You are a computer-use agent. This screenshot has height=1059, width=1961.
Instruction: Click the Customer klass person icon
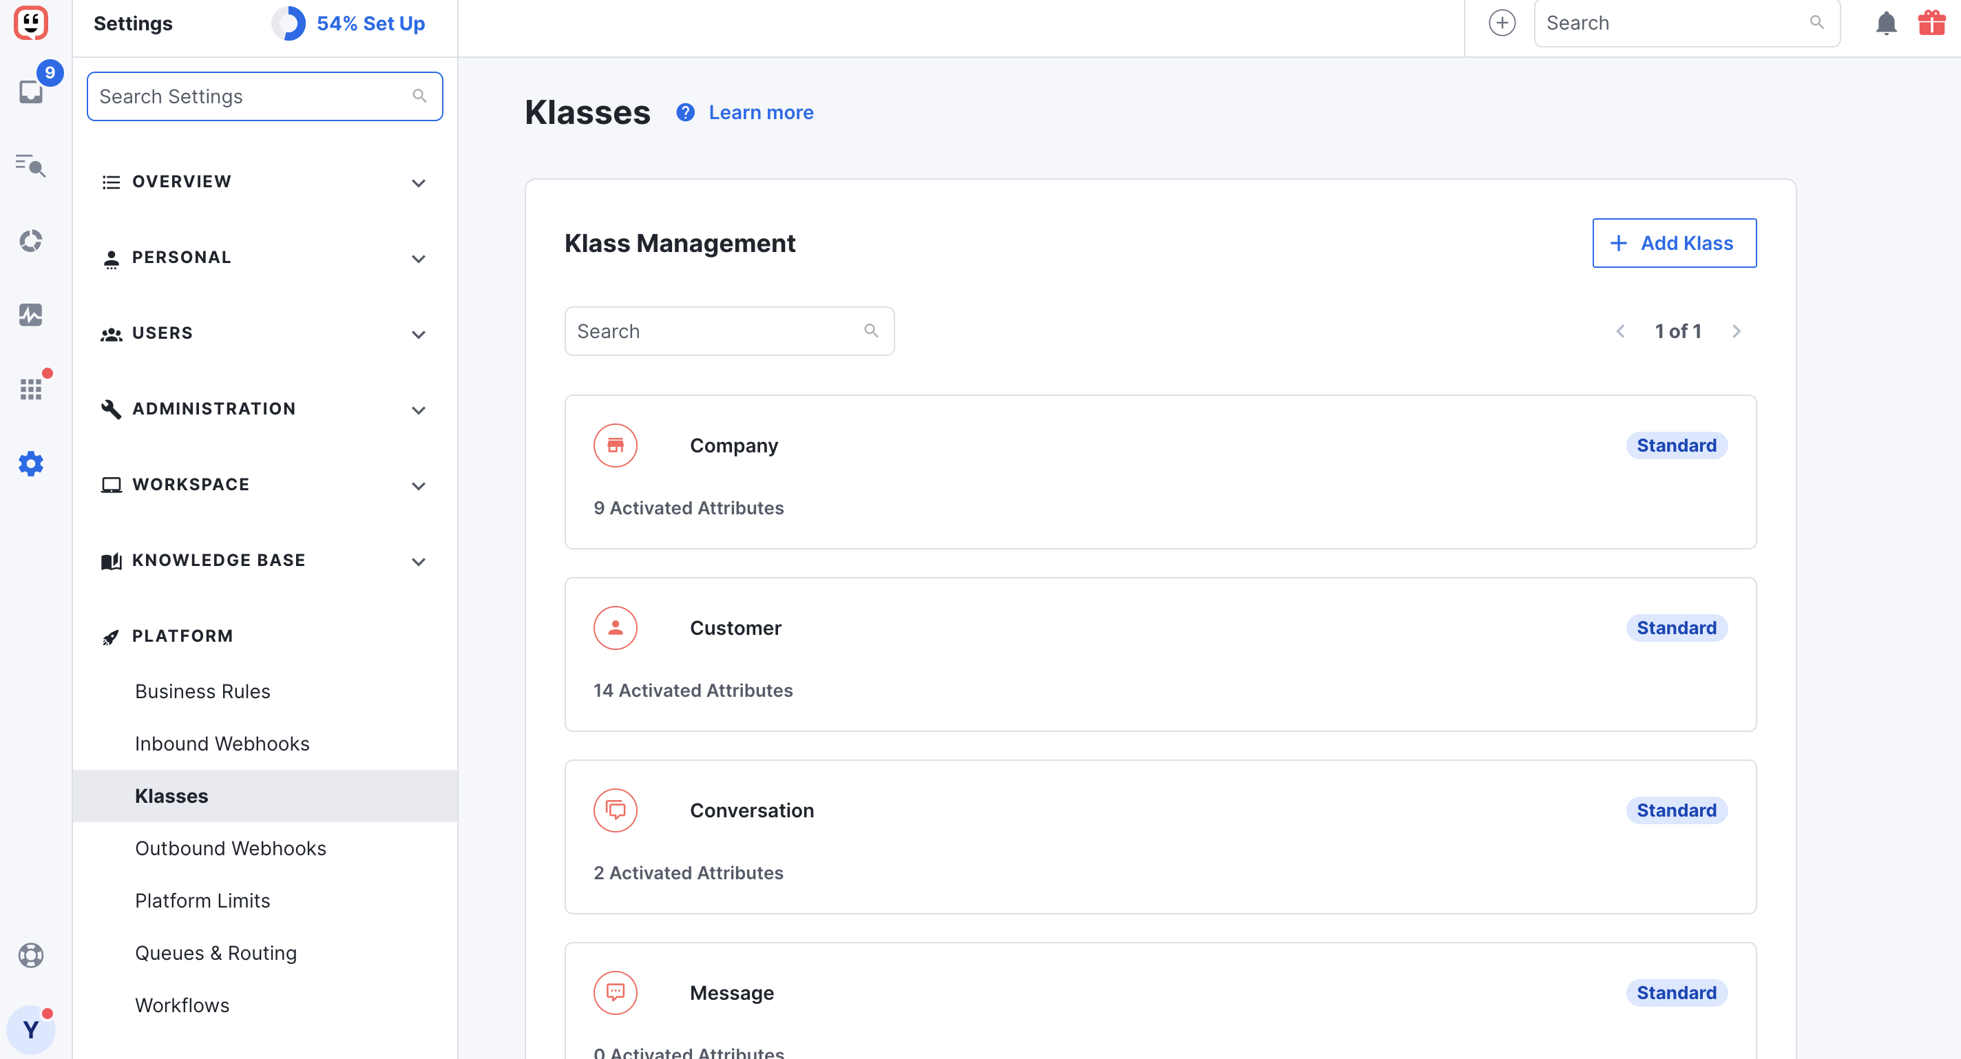coord(615,628)
